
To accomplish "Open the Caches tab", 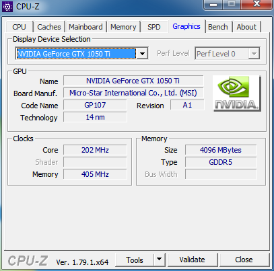I will (49, 27).
